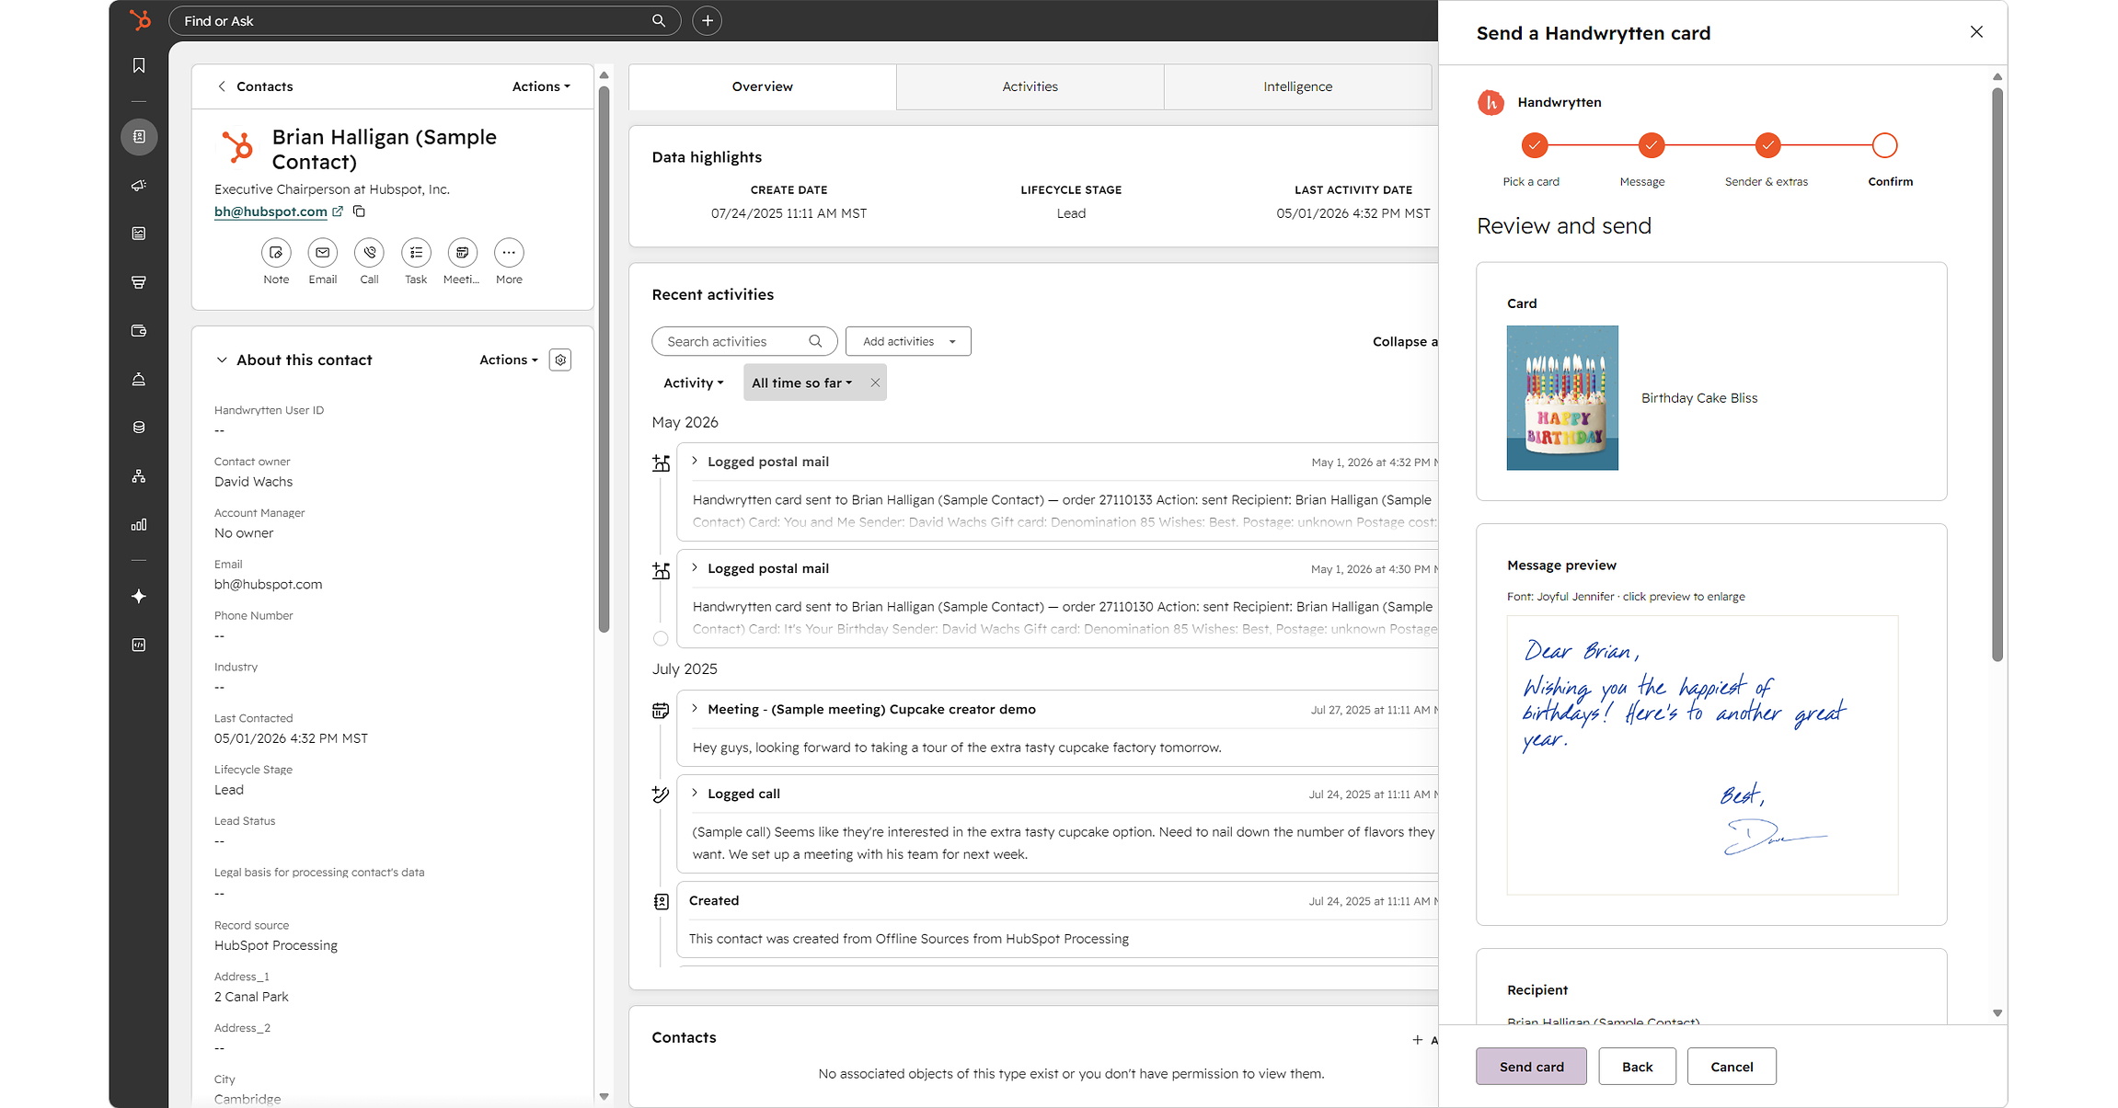Click the Back button
The height and width of the screenshot is (1108, 2118).
click(1637, 1067)
